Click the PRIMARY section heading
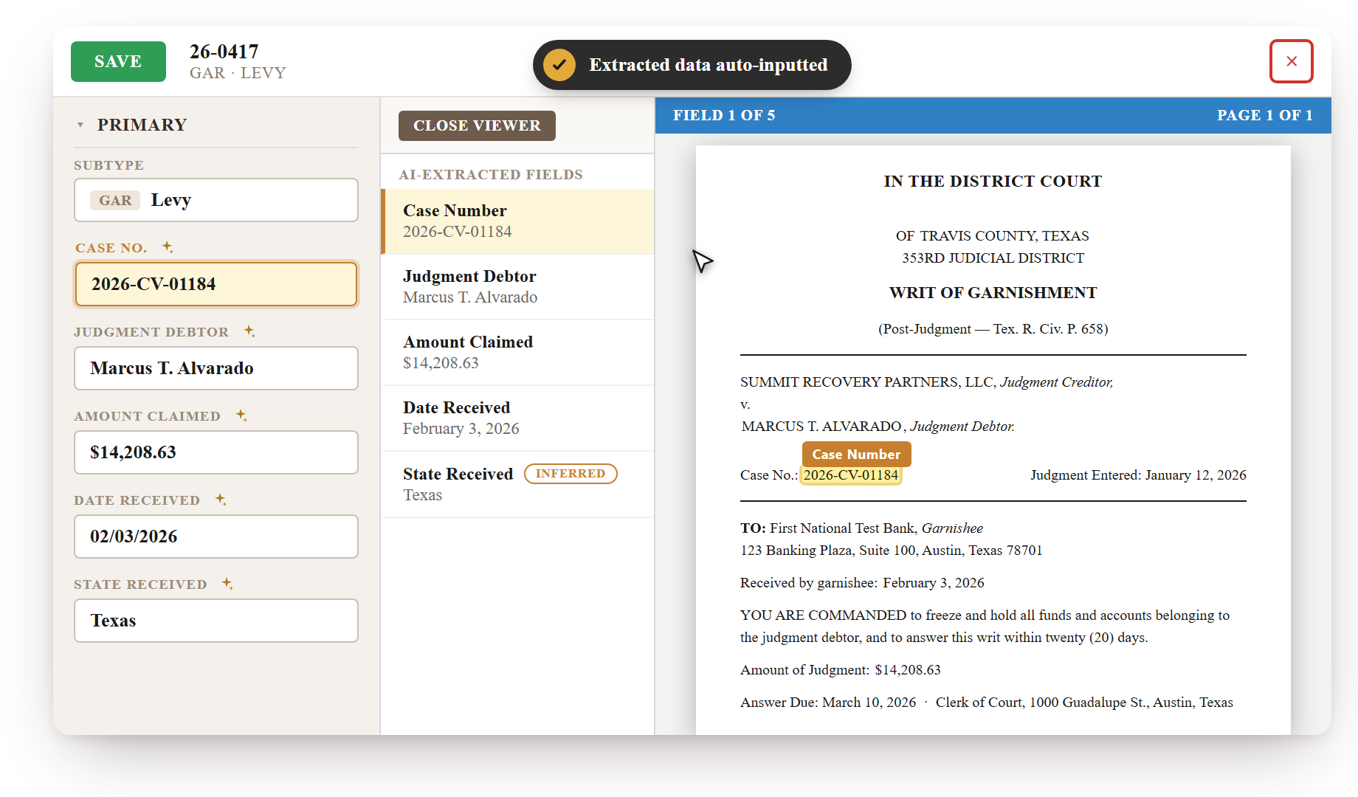Viewport: 1358px width, 797px height. pos(142,125)
